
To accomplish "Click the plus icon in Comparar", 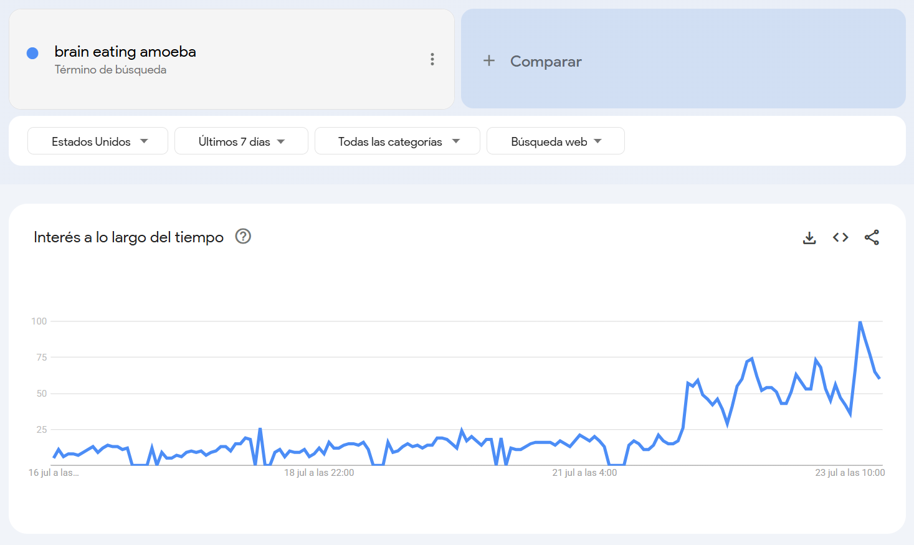I will (x=489, y=60).
